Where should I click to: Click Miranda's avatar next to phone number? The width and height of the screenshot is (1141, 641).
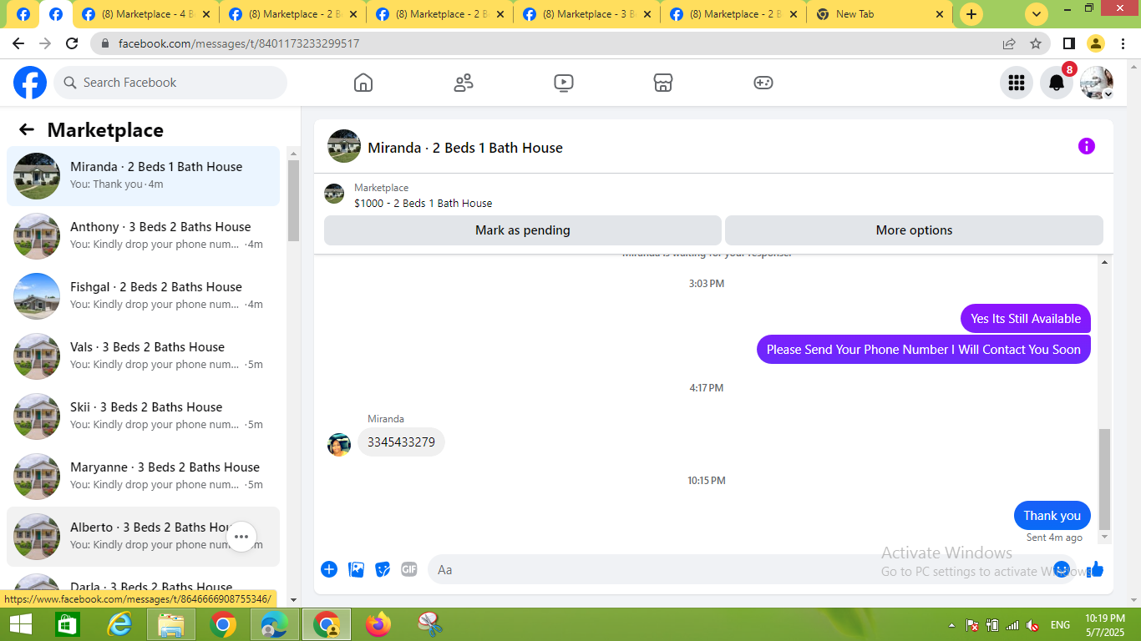click(339, 445)
